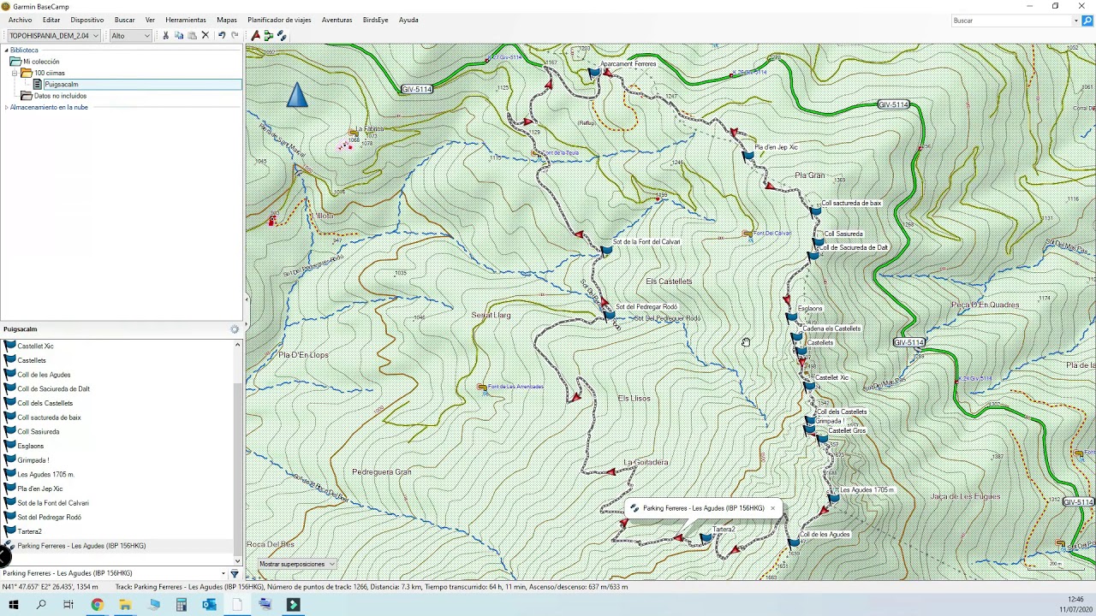Apply the track filter funnel icon
Image resolution: width=1096 pixels, height=616 pixels.
click(235, 572)
